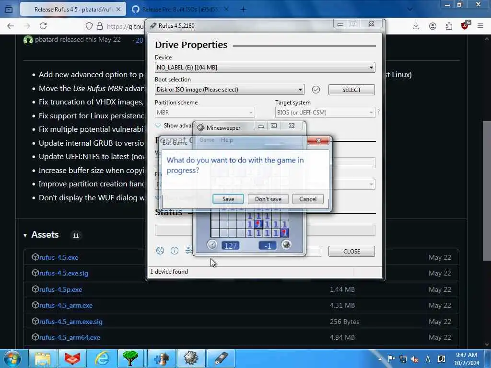Click Rufus SELECT button
Viewport: 491px width, 368px height.
351,90
